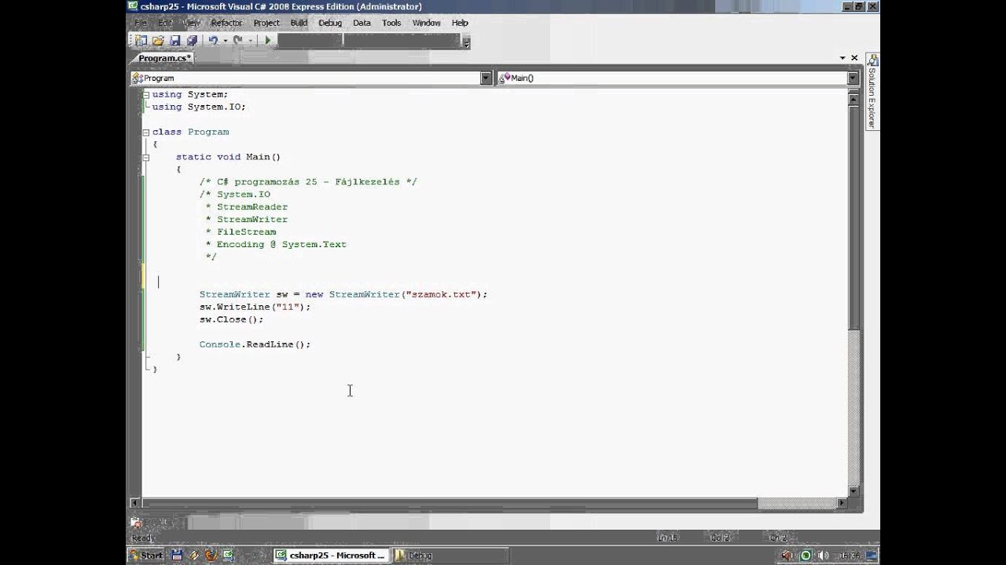
Task: Open the Edit menu
Action: pyautogui.click(x=164, y=23)
